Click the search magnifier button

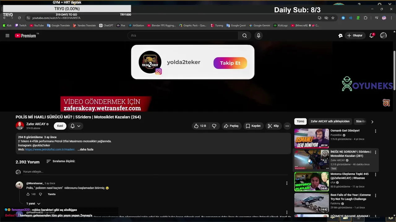tap(244, 35)
